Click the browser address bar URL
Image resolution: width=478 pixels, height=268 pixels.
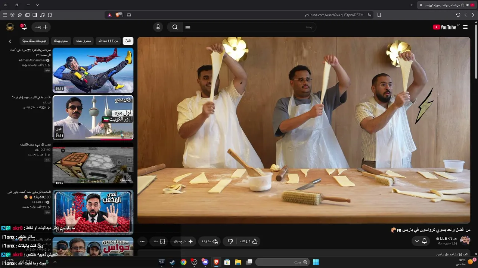tap(334, 15)
